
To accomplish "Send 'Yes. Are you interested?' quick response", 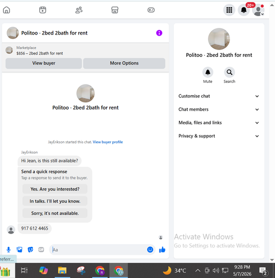I will [x=55, y=189].
